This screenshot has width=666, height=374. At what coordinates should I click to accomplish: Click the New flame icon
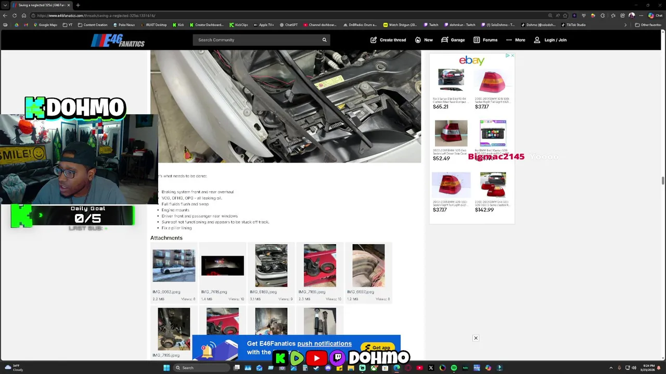418,40
